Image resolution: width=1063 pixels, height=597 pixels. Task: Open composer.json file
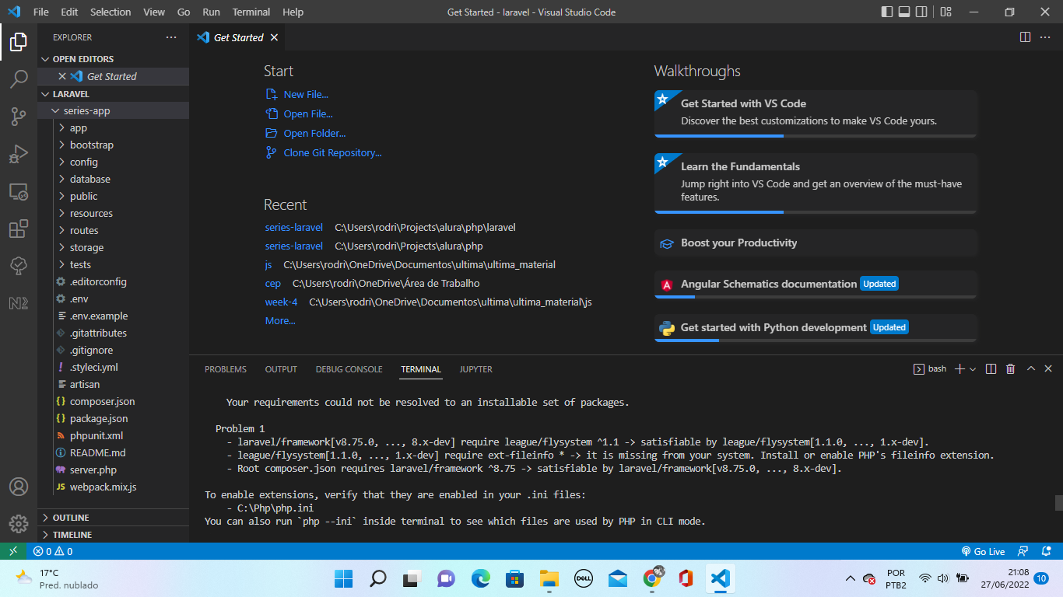(113, 401)
